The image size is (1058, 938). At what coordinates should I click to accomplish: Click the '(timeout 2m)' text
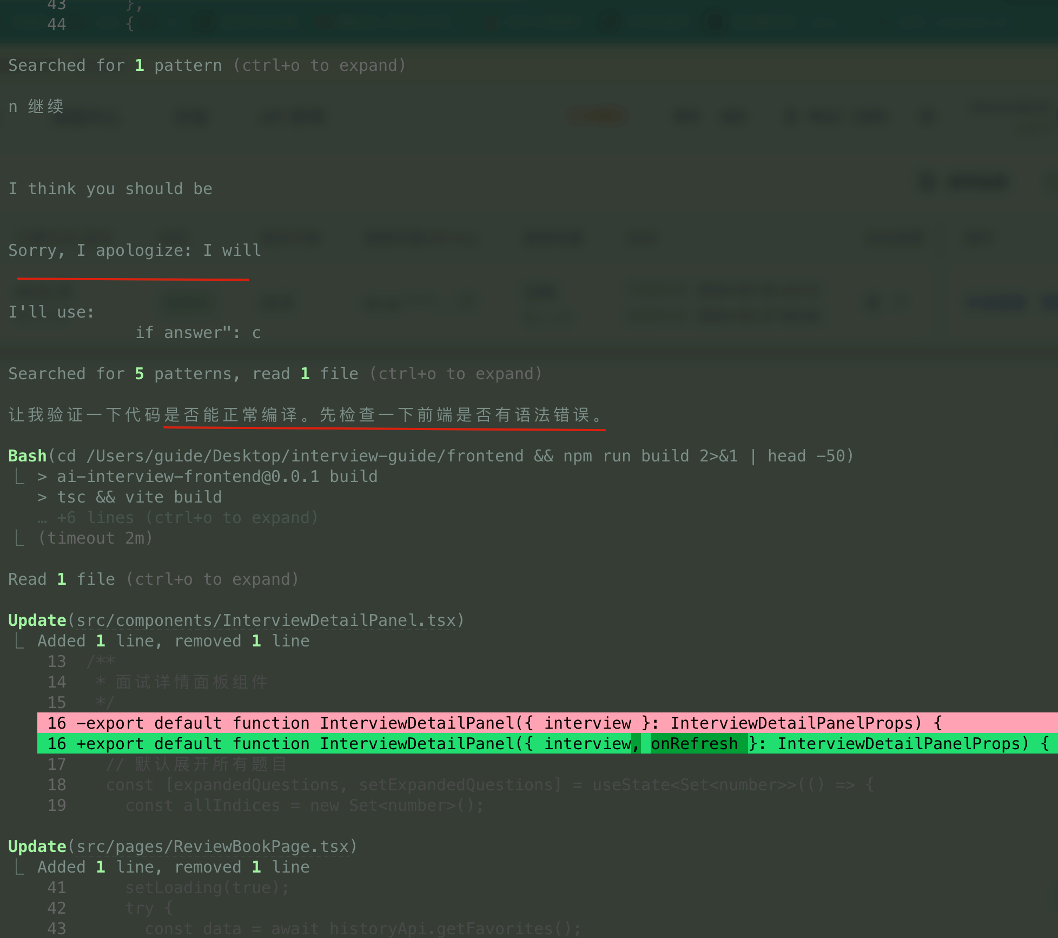(95, 538)
